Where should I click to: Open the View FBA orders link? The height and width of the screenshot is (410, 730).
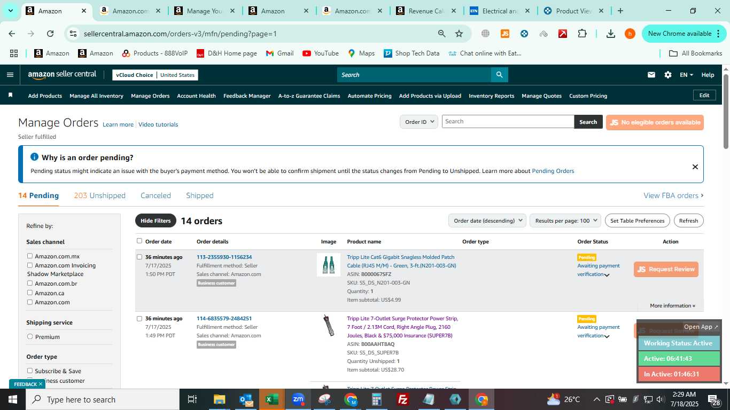[x=673, y=195]
